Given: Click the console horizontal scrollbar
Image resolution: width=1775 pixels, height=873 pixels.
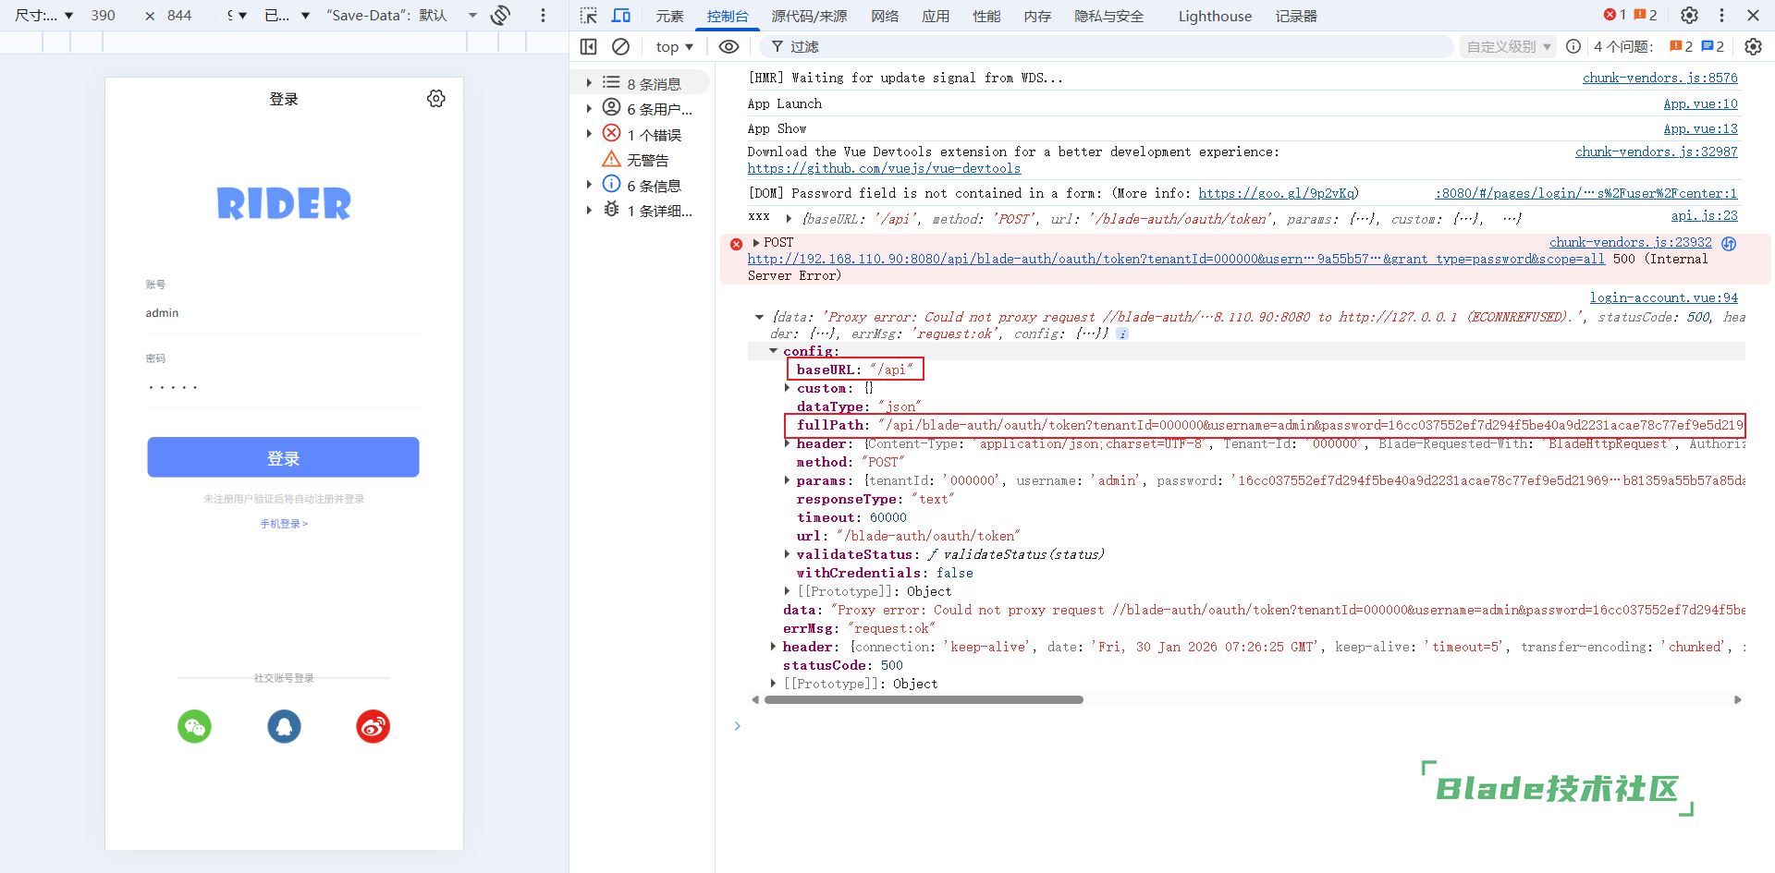Looking at the screenshot, I should click(923, 700).
